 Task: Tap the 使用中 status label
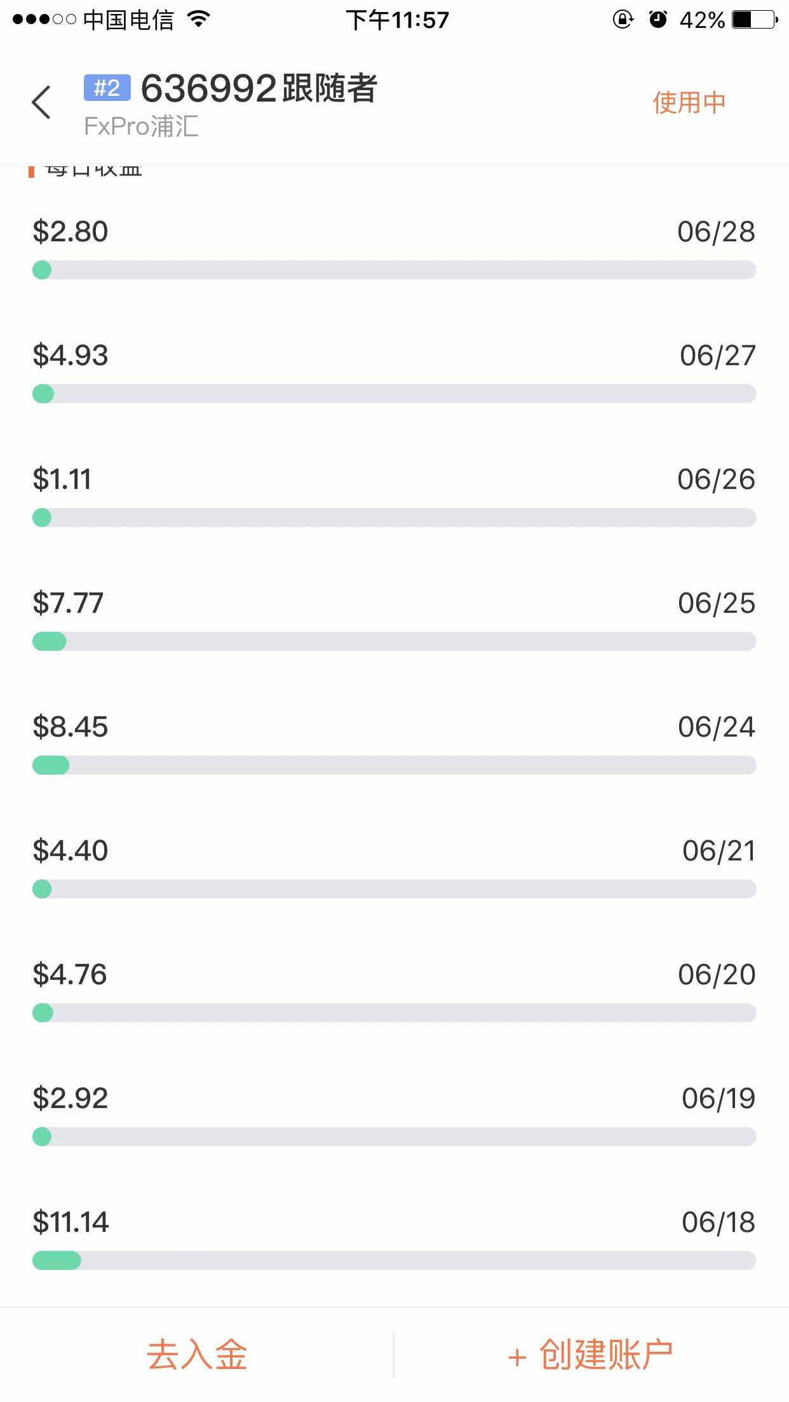pos(689,102)
